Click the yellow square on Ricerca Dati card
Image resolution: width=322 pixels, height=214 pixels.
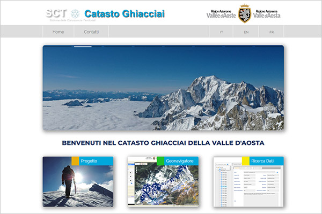point(245,161)
